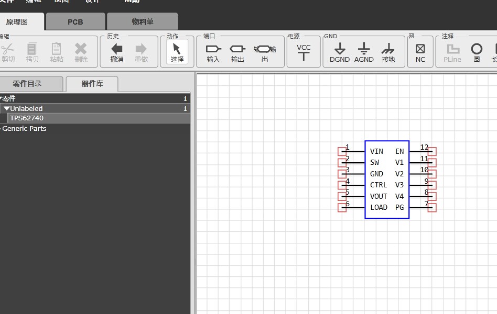Insert a DGND ground symbol
Screen dimensions: 497x314
tap(340, 52)
